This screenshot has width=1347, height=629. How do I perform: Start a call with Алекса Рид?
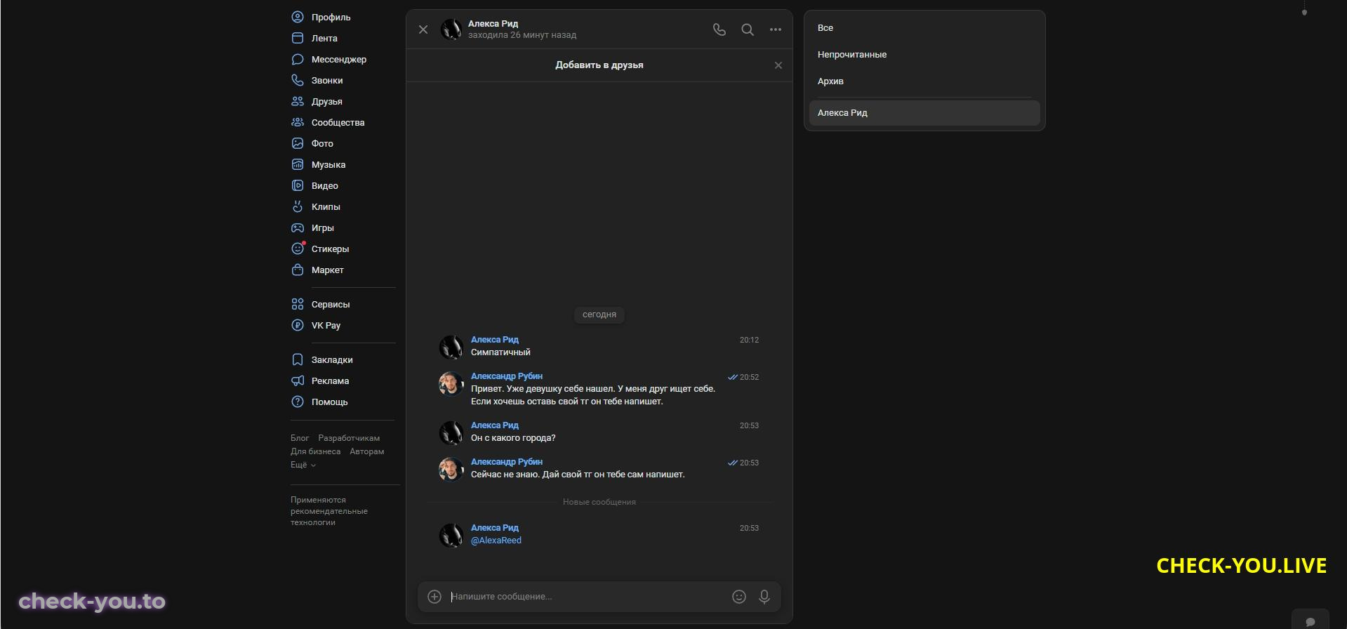(x=719, y=29)
